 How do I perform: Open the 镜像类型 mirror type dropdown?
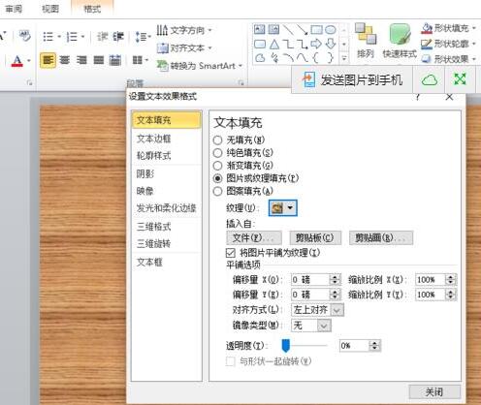click(x=324, y=326)
